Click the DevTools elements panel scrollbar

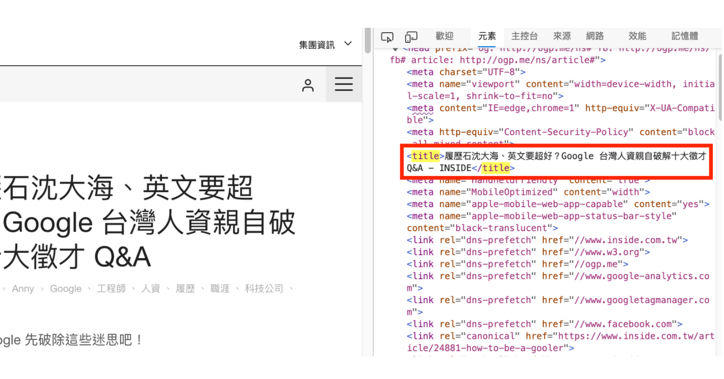720,87
